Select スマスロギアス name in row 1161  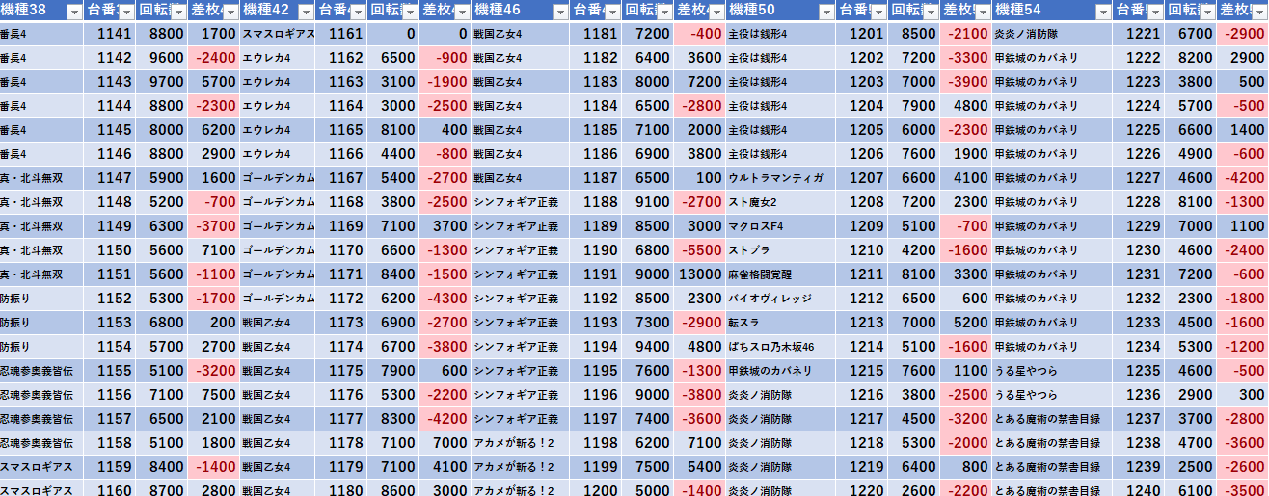[278, 34]
